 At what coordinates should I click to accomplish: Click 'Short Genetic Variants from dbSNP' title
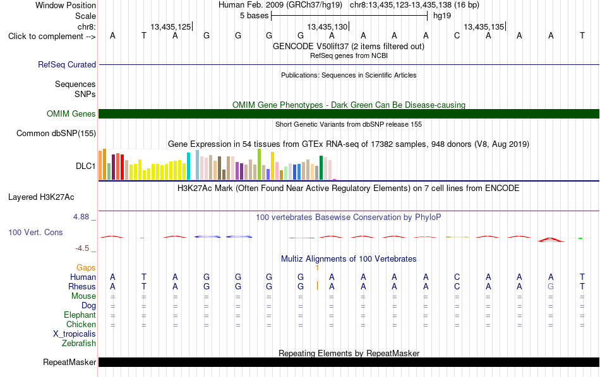(x=349, y=124)
